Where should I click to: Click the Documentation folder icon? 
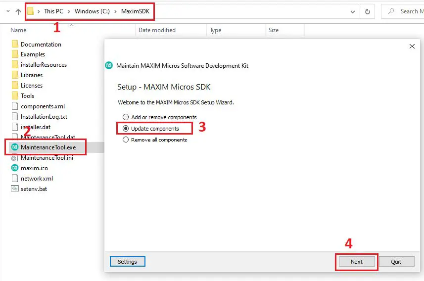pyautogui.click(x=15, y=44)
